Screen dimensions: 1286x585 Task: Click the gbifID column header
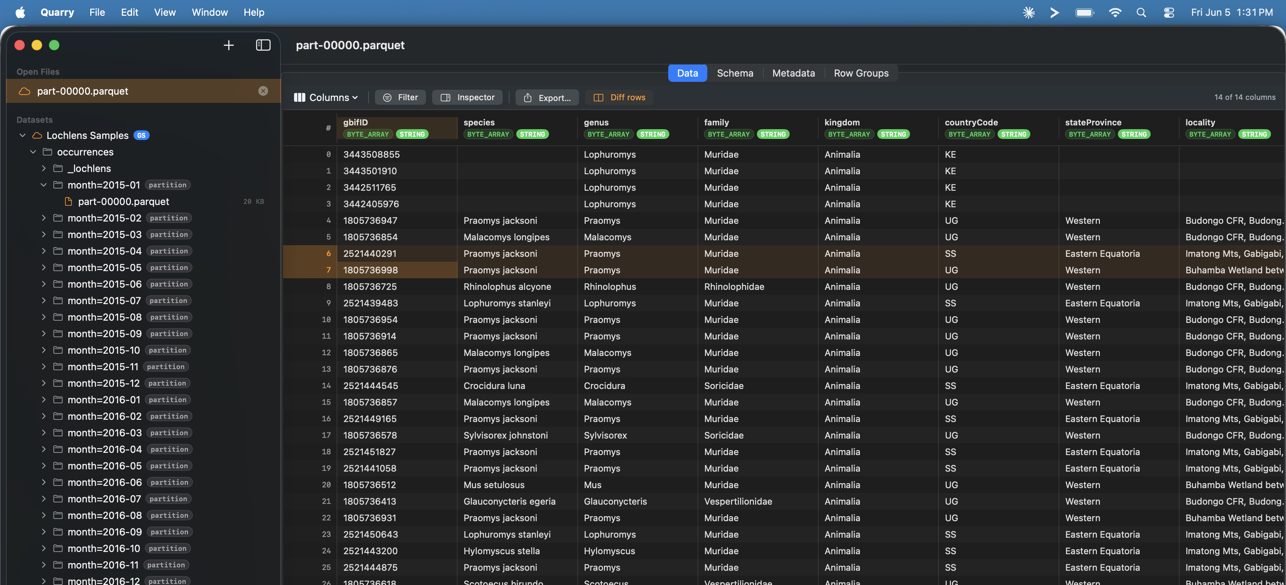coord(397,128)
